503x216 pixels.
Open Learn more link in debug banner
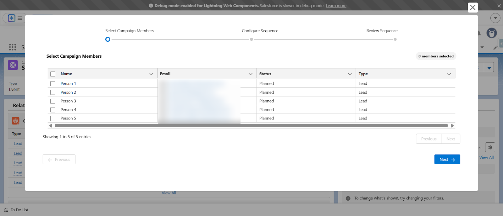[x=336, y=6]
